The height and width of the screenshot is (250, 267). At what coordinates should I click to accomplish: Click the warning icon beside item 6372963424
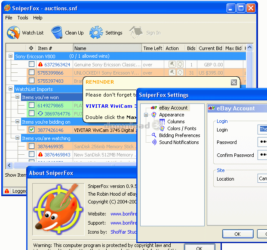pos(40,65)
